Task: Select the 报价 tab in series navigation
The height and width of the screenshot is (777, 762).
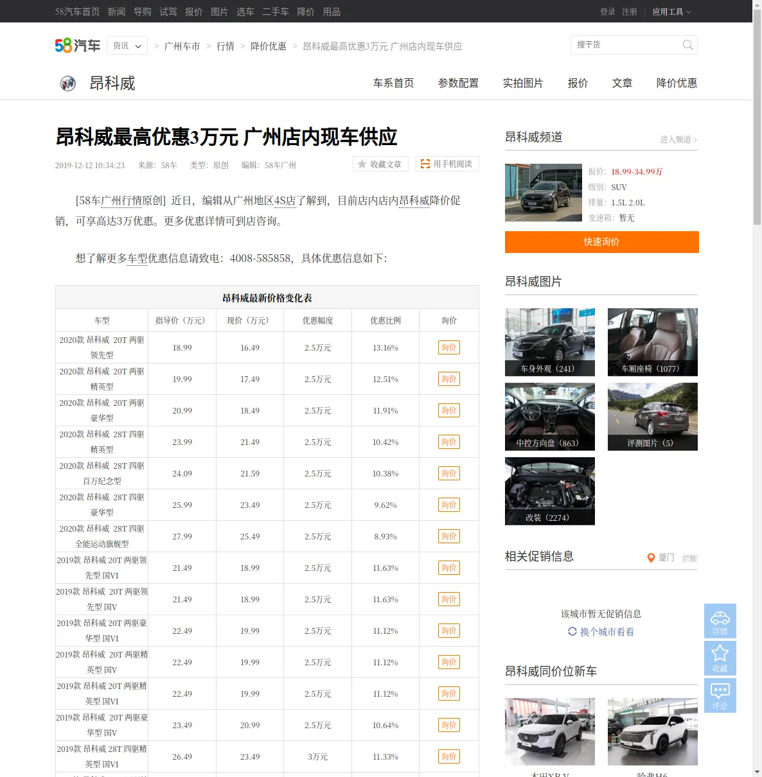Action: point(578,83)
